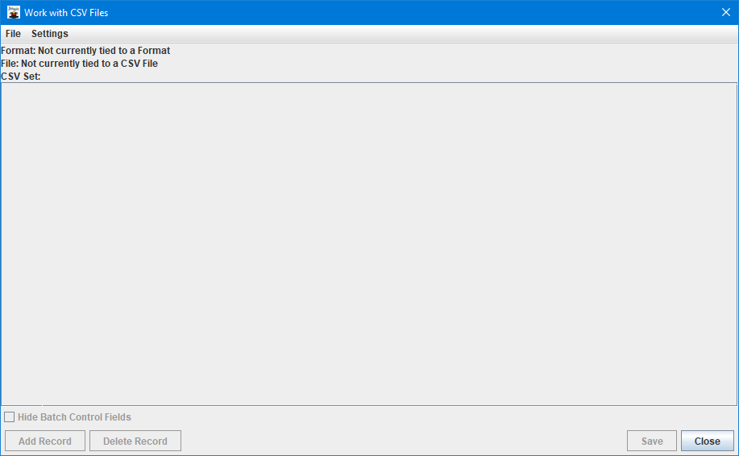
Task: Click the application icon in title bar
Action: pyautogui.click(x=14, y=13)
